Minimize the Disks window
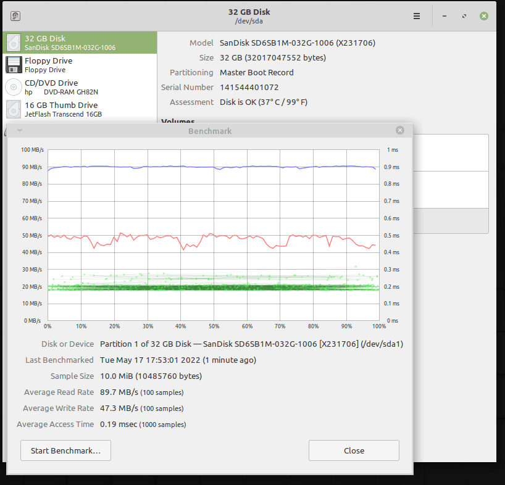The height and width of the screenshot is (485, 505). click(x=444, y=16)
